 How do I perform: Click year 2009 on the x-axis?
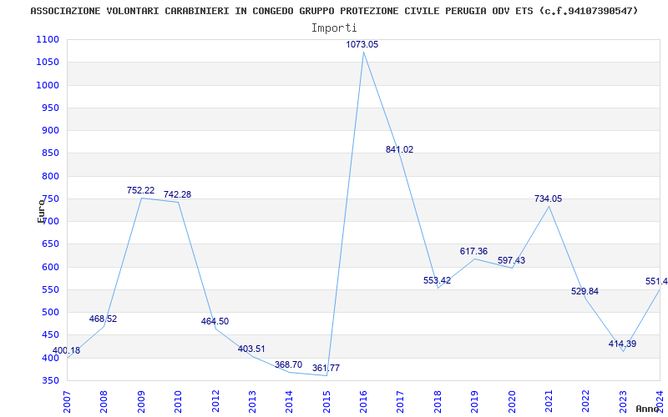click(x=141, y=401)
